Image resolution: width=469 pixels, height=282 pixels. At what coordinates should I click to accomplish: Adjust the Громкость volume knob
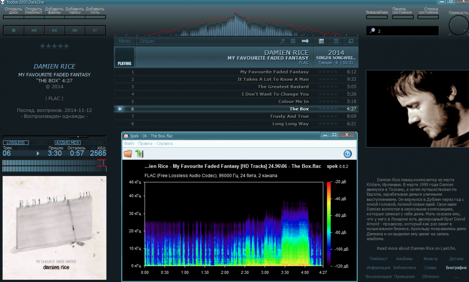pyautogui.click(x=459, y=25)
